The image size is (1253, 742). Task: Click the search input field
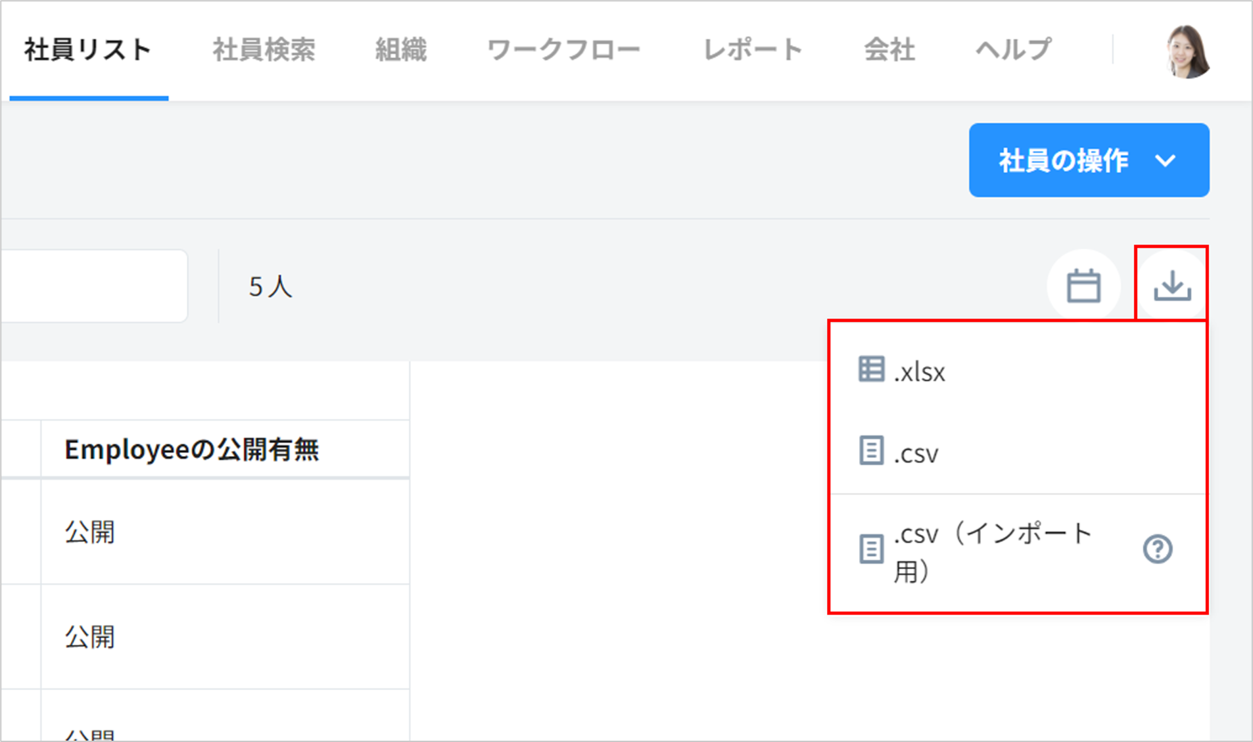tap(92, 286)
